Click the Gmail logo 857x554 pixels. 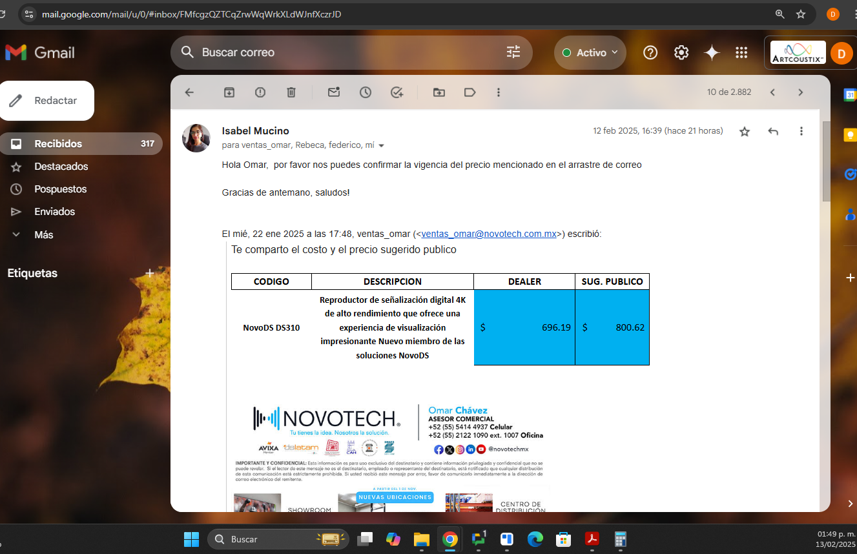click(40, 53)
